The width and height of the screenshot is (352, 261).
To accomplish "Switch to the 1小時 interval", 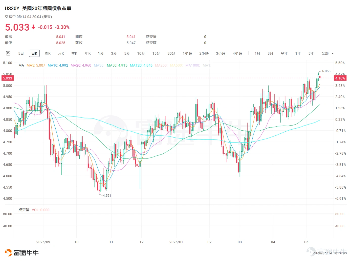I will click(x=187, y=53).
